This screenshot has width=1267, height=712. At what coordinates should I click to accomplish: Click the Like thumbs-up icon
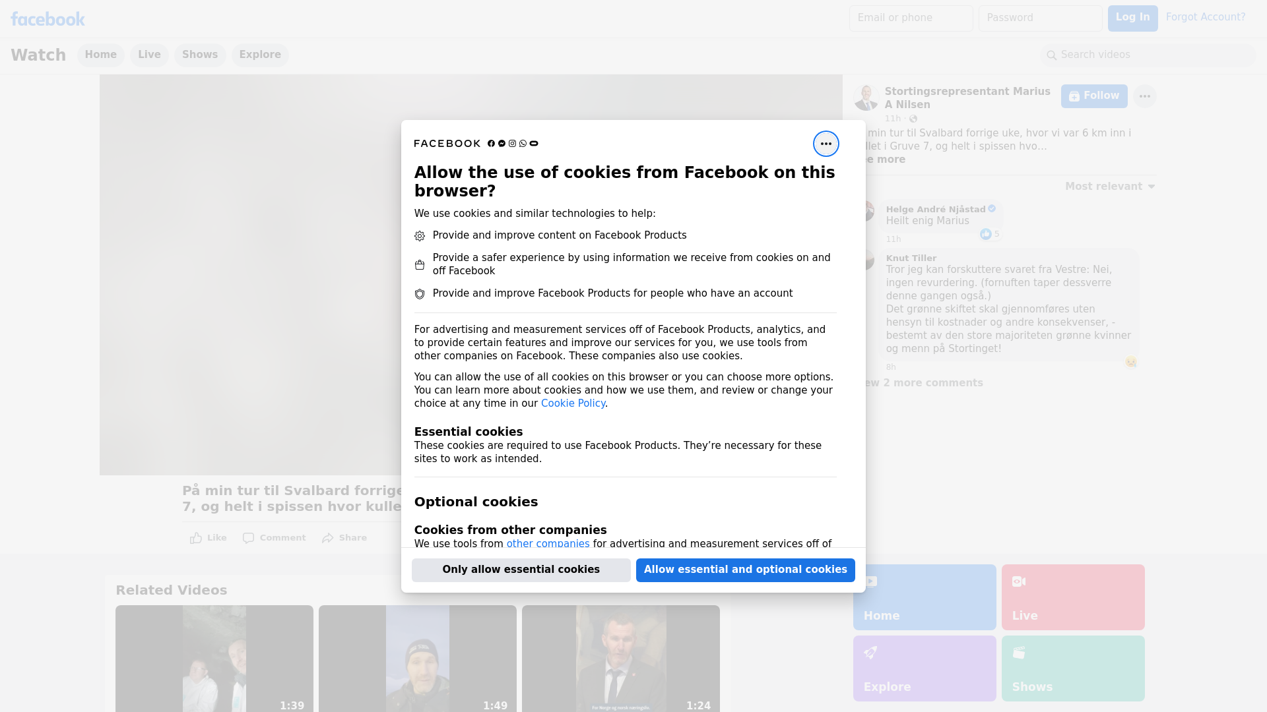point(196,538)
